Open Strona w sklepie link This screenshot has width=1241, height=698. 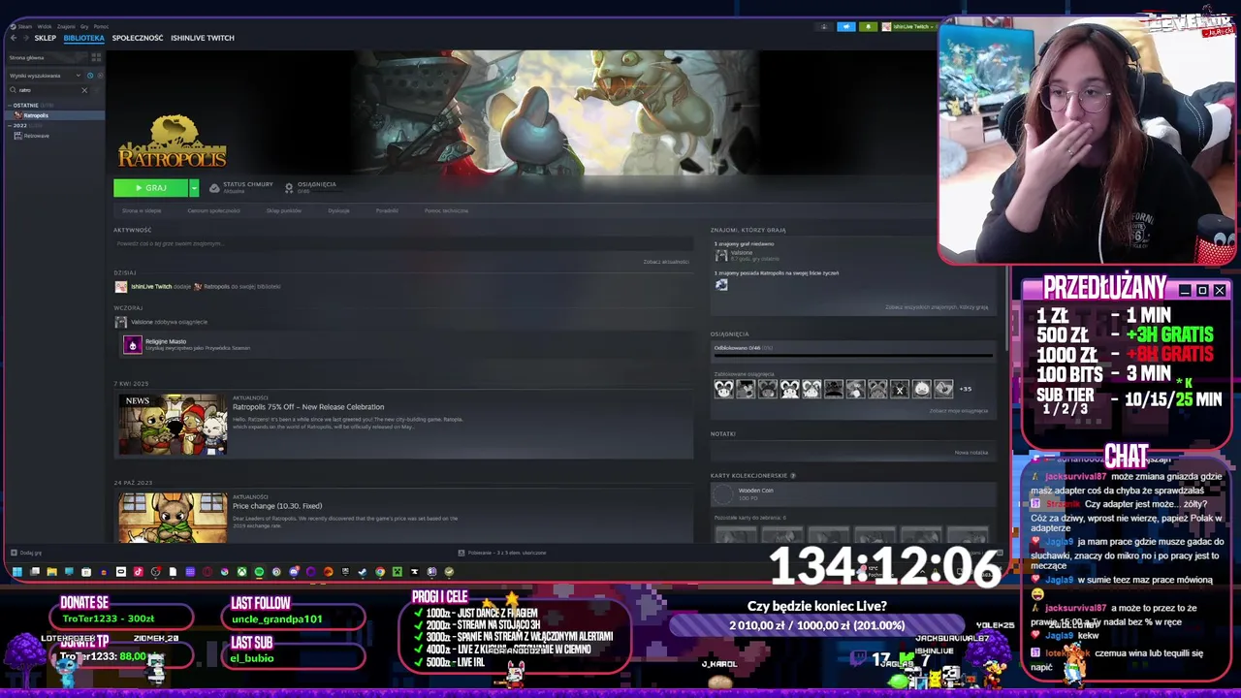pyautogui.click(x=142, y=210)
